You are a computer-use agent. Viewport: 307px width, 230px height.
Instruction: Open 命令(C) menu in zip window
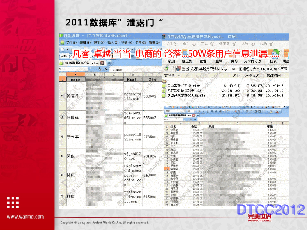pos(189,44)
